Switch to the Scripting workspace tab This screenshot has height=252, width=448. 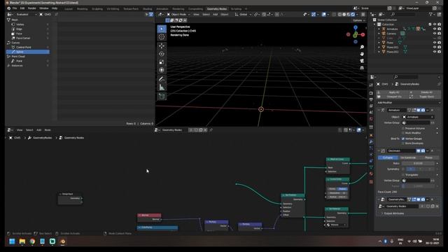(236, 9)
